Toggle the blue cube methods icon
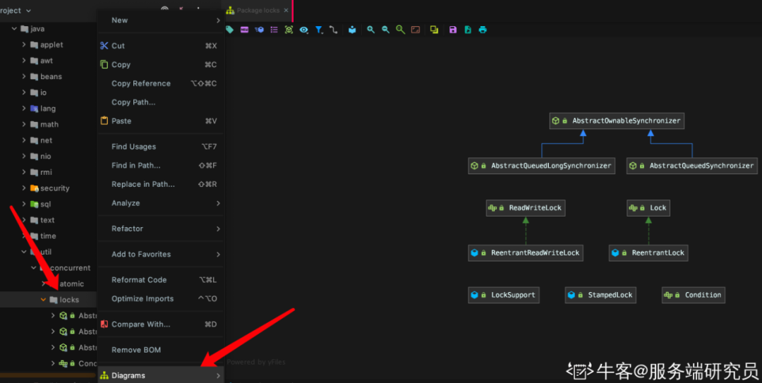 click(260, 30)
